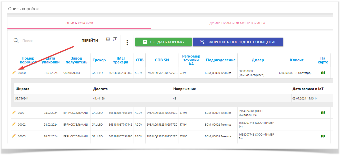Click the magnifier search icon
The width and height of the screenshot is (342, 156).
(16, 41)
